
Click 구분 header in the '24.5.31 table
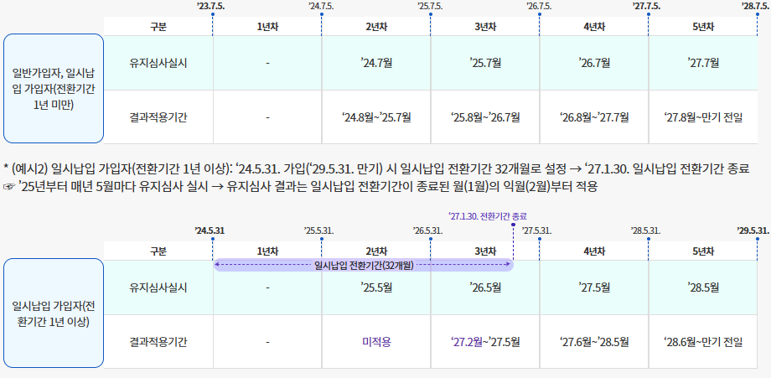point(158,251)
